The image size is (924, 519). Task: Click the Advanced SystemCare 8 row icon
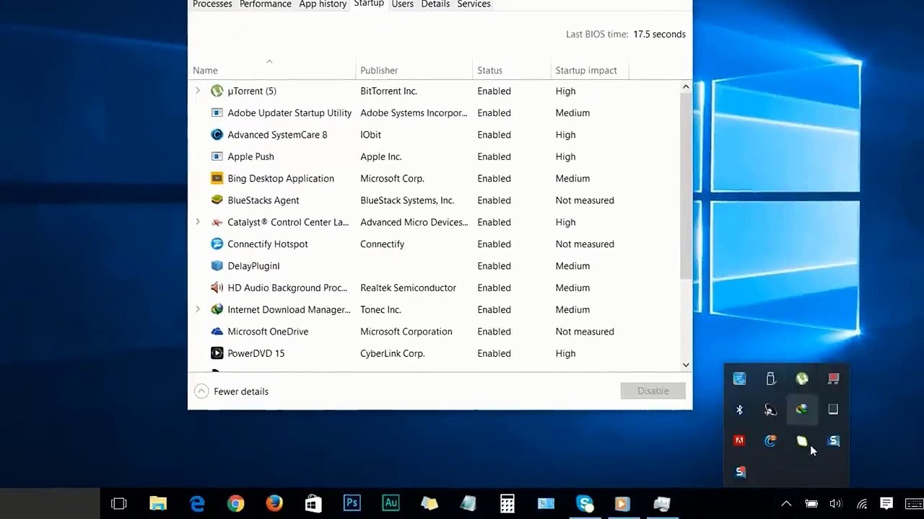217,135
